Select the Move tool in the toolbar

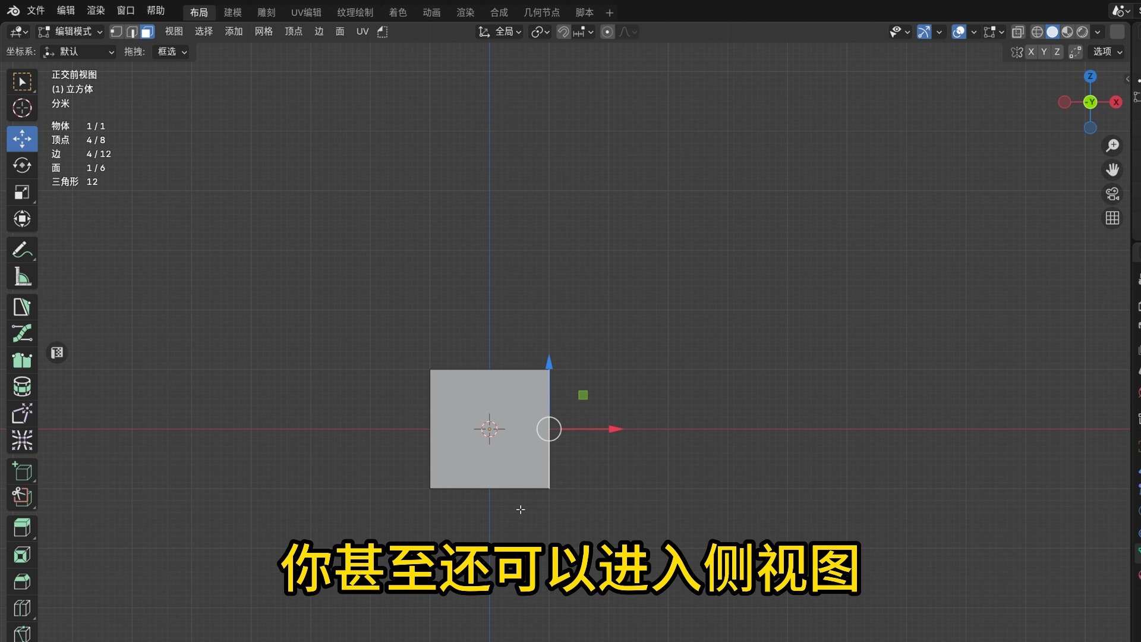point(22,139)
